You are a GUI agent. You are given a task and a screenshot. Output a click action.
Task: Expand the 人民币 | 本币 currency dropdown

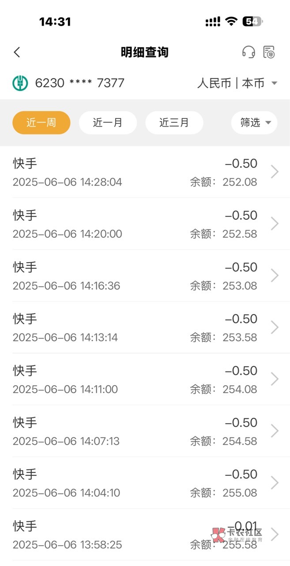click(x=237, y=83)
